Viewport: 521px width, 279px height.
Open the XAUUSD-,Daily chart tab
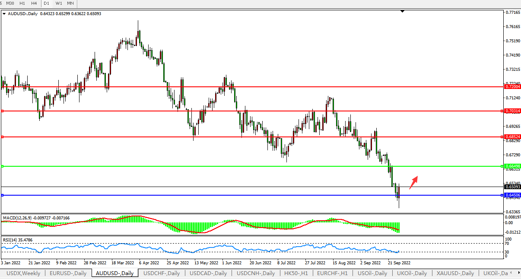(x=455, y=273)
